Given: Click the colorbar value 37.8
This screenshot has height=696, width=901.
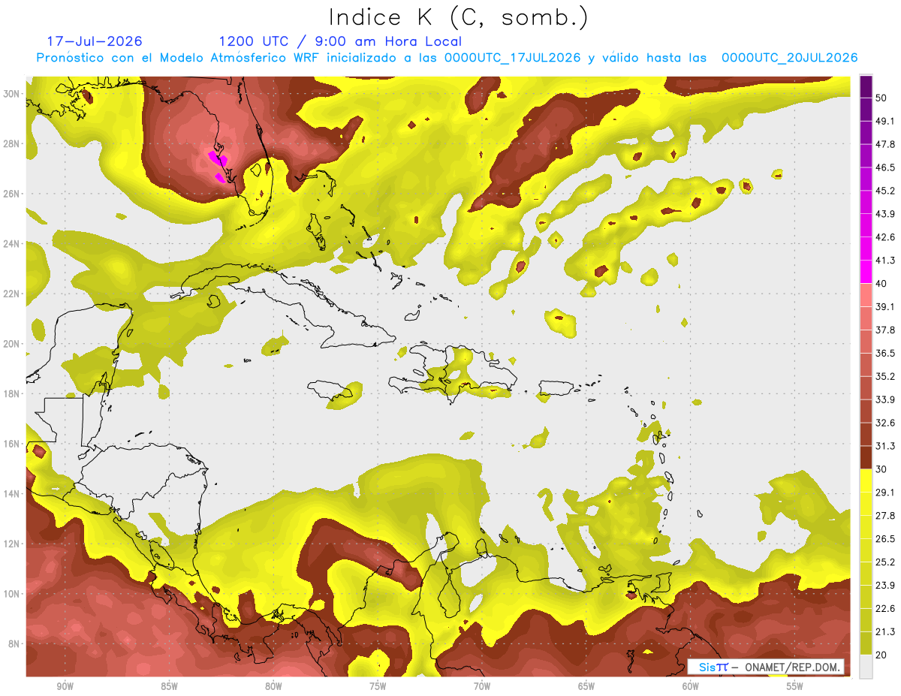Looking at the screenshot, I should pos(885,330).
